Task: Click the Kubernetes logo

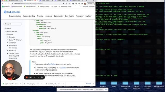Action: pyautogui.click(x=12, y=12)
